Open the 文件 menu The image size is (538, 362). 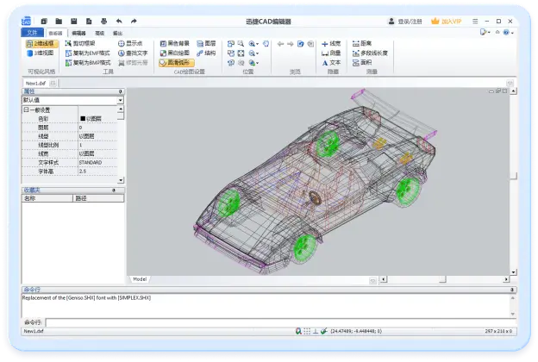pos(32,33)
